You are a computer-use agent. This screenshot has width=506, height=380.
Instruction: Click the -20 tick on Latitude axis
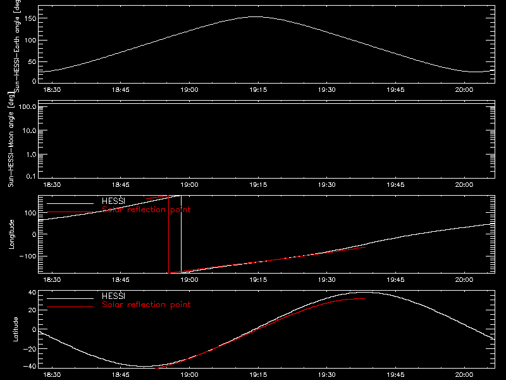[29, 349]
